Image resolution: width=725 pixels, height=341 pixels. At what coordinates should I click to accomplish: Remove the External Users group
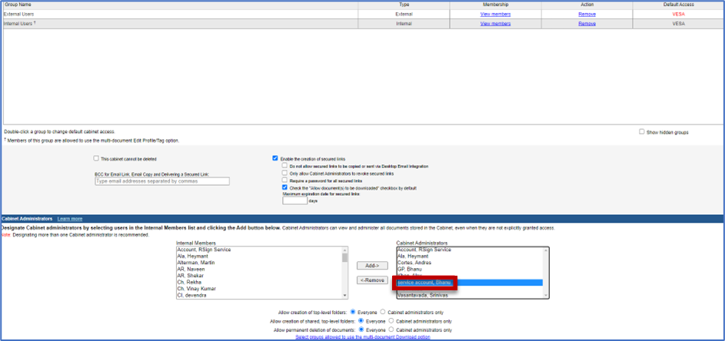point(587,15)
